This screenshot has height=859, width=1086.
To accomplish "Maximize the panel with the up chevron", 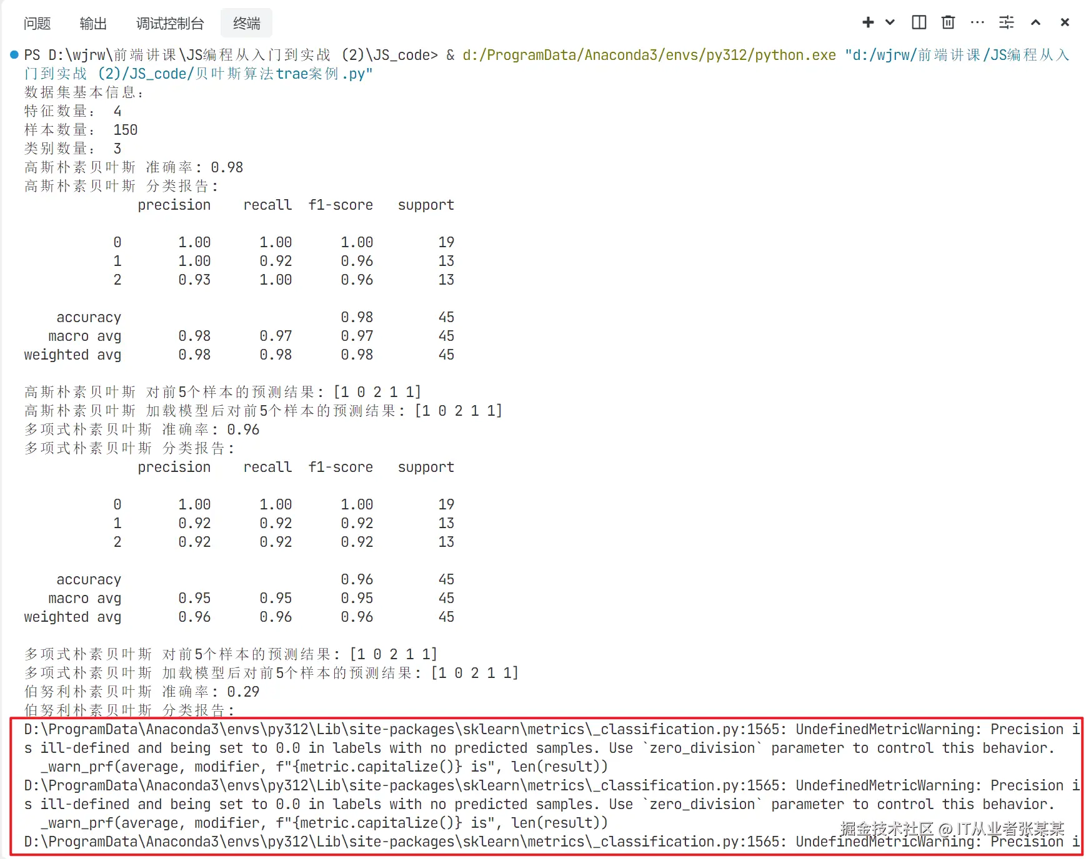I will tap(1035, 22).
